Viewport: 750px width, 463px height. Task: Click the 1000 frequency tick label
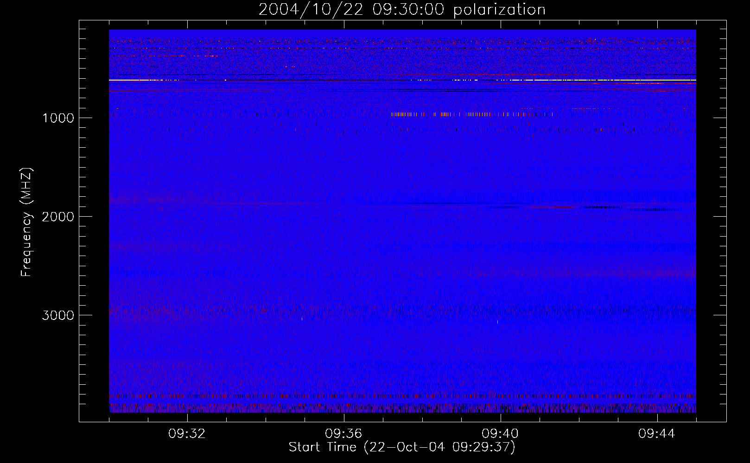tap(58, 118)
